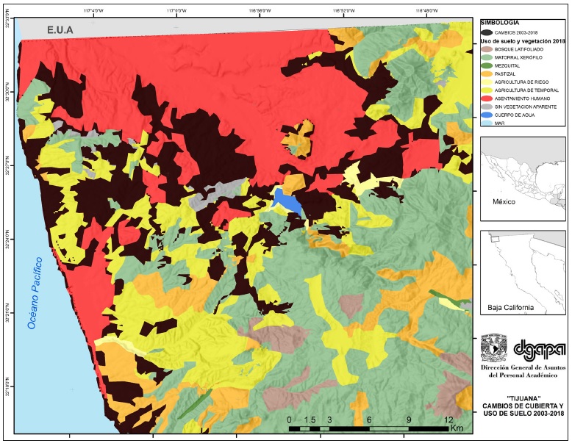Click the blue water body on the map

point(286,201)
